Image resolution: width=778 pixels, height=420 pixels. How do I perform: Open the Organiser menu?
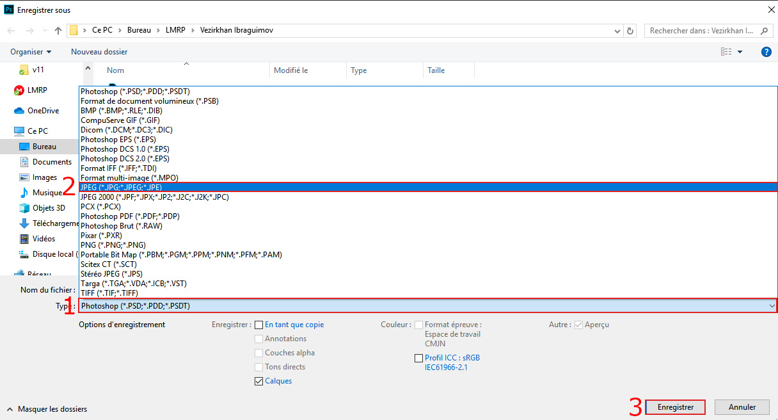[x=31, y=52]
